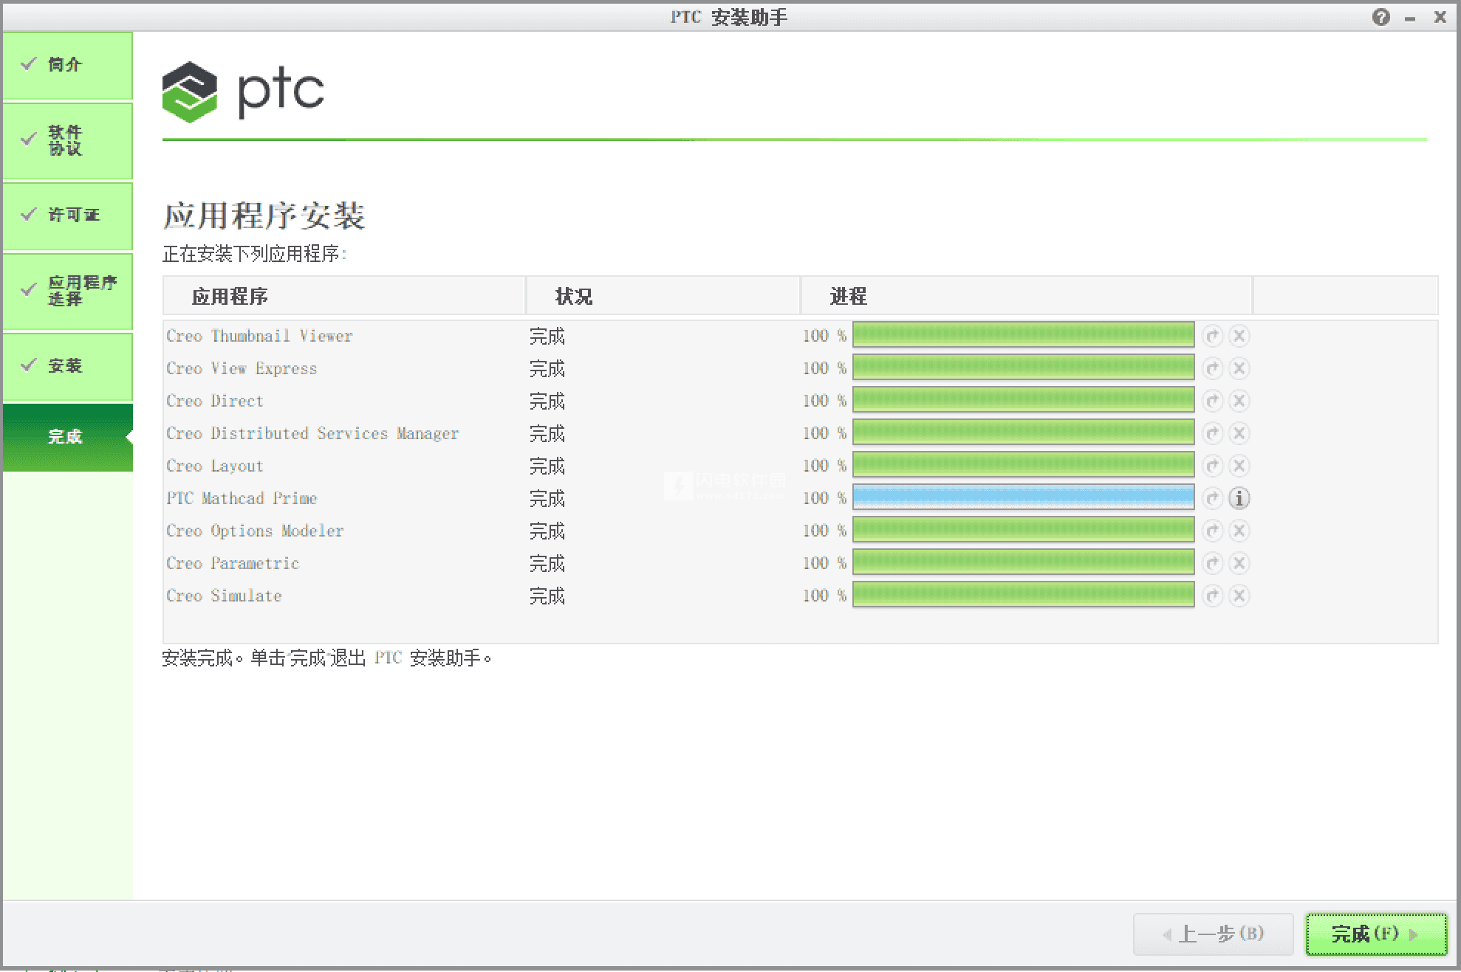Click the 进程 column header
The width and height of the screenshot is (1461, 972).
[1026, 296]
